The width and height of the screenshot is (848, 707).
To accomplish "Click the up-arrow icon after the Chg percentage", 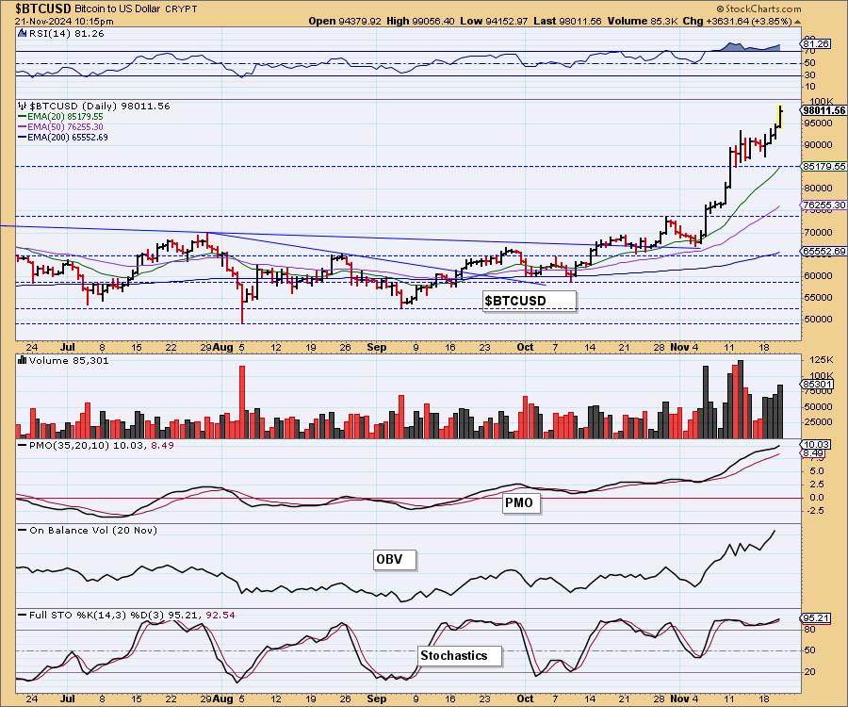I will (798, 22).
